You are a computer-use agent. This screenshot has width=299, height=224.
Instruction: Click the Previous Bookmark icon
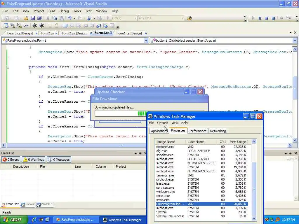[72, 26]
